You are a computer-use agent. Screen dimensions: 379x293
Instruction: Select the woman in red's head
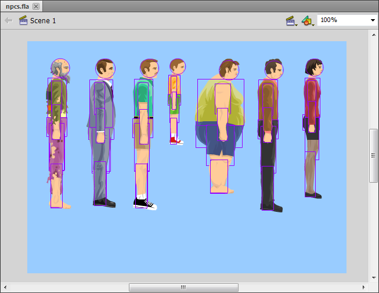[314, 67]
